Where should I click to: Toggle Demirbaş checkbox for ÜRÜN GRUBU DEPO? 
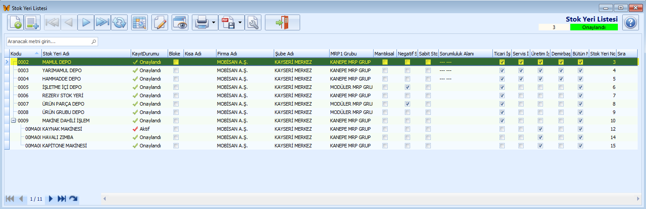pos(561,112)
